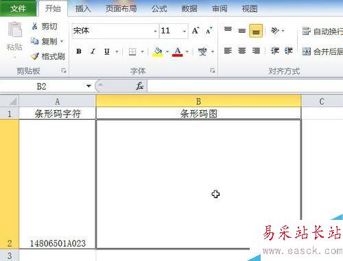Open the fill color palette arrow

(x=167, y=52)
